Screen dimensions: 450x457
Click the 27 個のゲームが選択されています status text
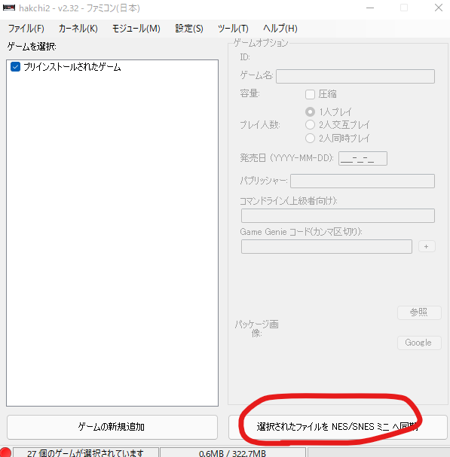click(85, 452)
